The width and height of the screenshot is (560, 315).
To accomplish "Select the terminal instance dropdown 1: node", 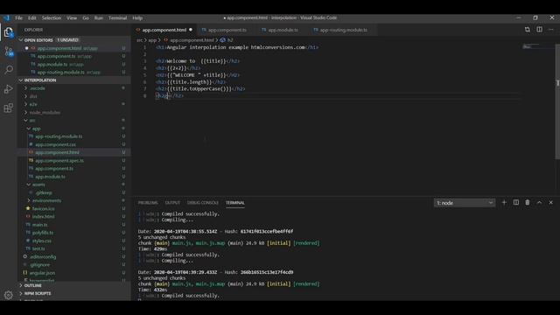I will point(465,203).
